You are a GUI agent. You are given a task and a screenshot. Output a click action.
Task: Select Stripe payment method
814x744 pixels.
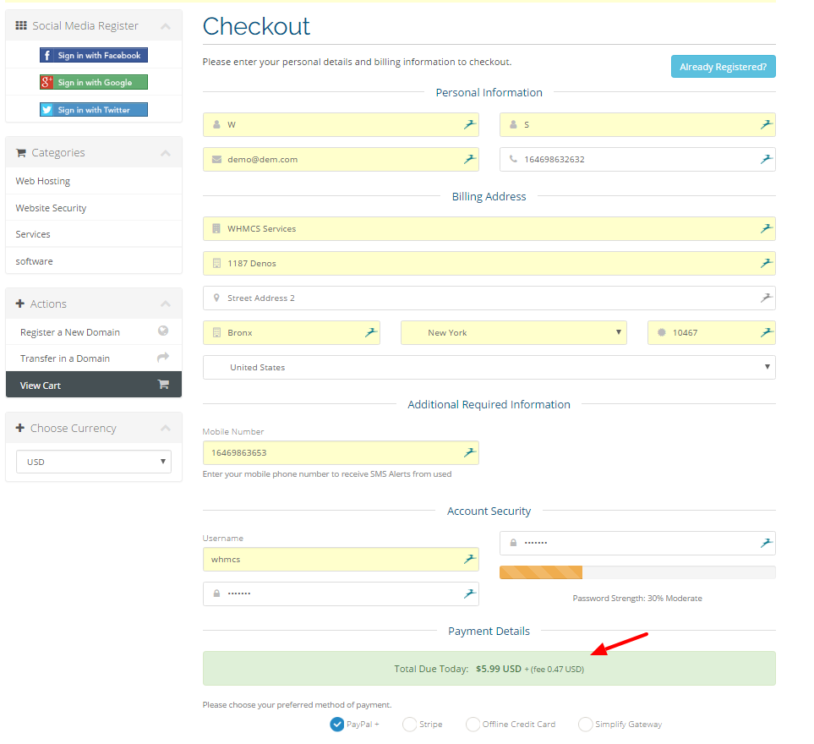click(x=410, y=724)
